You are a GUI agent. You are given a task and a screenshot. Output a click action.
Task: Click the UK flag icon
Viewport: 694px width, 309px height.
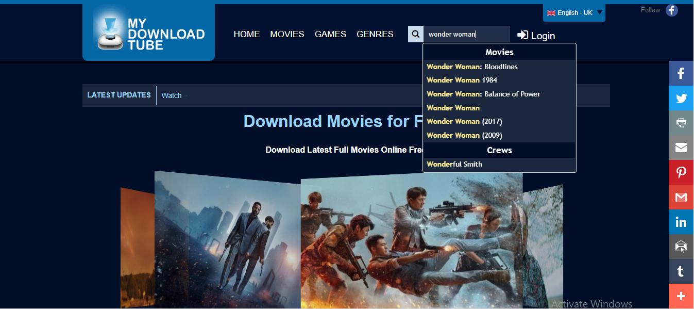click(551, 13)
